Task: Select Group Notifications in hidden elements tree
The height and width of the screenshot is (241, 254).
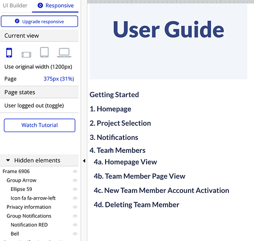Action: pos(29,216)
